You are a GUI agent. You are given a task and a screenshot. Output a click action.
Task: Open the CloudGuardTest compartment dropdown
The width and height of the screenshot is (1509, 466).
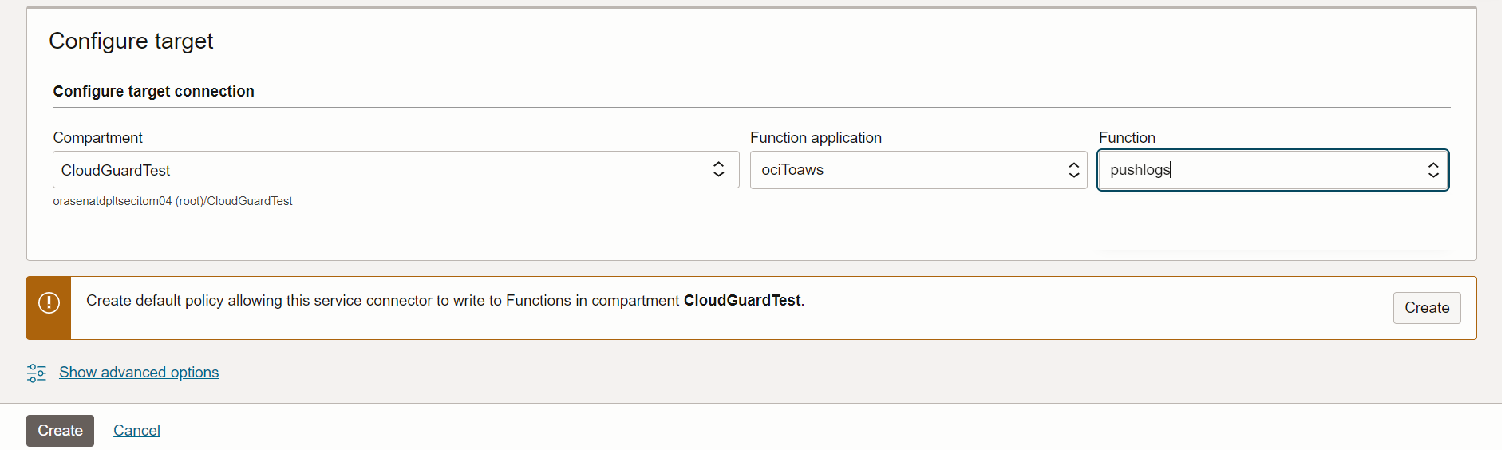pos(383,170)
